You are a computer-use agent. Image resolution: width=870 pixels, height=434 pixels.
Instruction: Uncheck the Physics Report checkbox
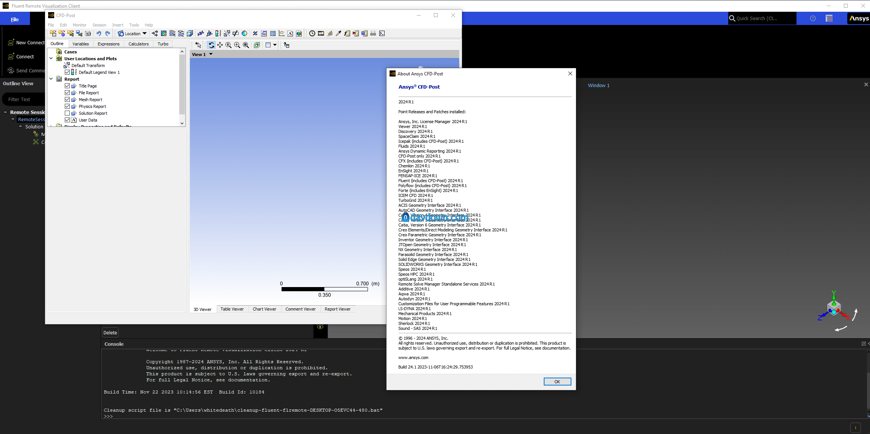67,106
